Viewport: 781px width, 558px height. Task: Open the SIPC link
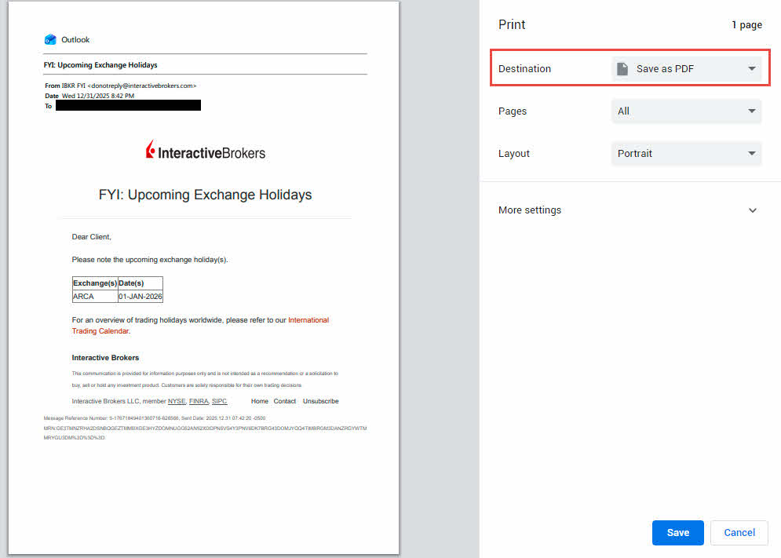[219, 401]
